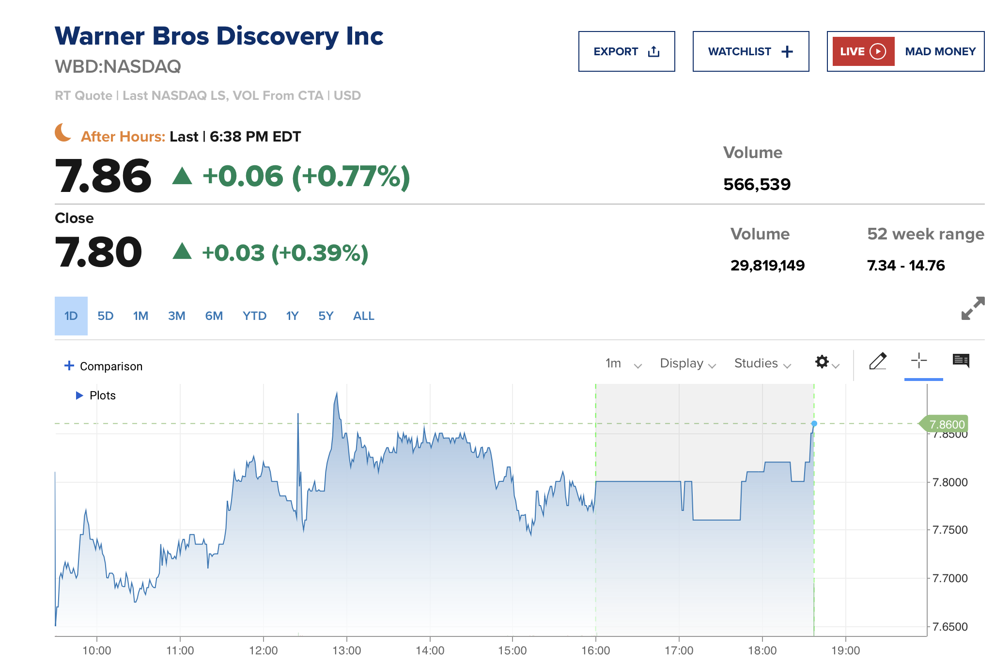Expand the Plots disclosure triangle
The height and width of the screenshot is (666, 995).
pyautogui.click(x=79, y=396)
